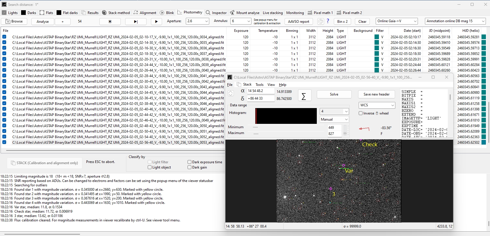Open the Annotation online DB mag 15 dropdown
Viewport: 490px width, 236px height.
[455, 21]
